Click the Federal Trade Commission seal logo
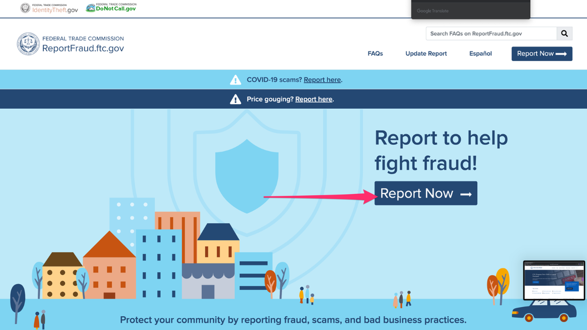The height and width of the screenshot is (330, 587). click(28, 44)
